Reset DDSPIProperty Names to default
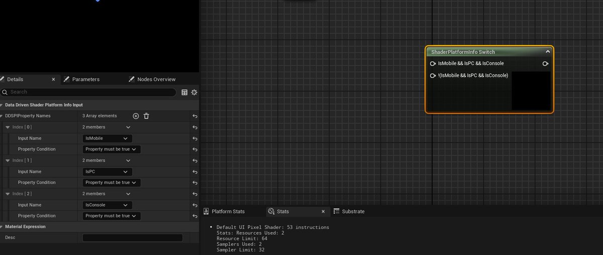The height and width of the screenshot is (255, 603). coord(195,116)
